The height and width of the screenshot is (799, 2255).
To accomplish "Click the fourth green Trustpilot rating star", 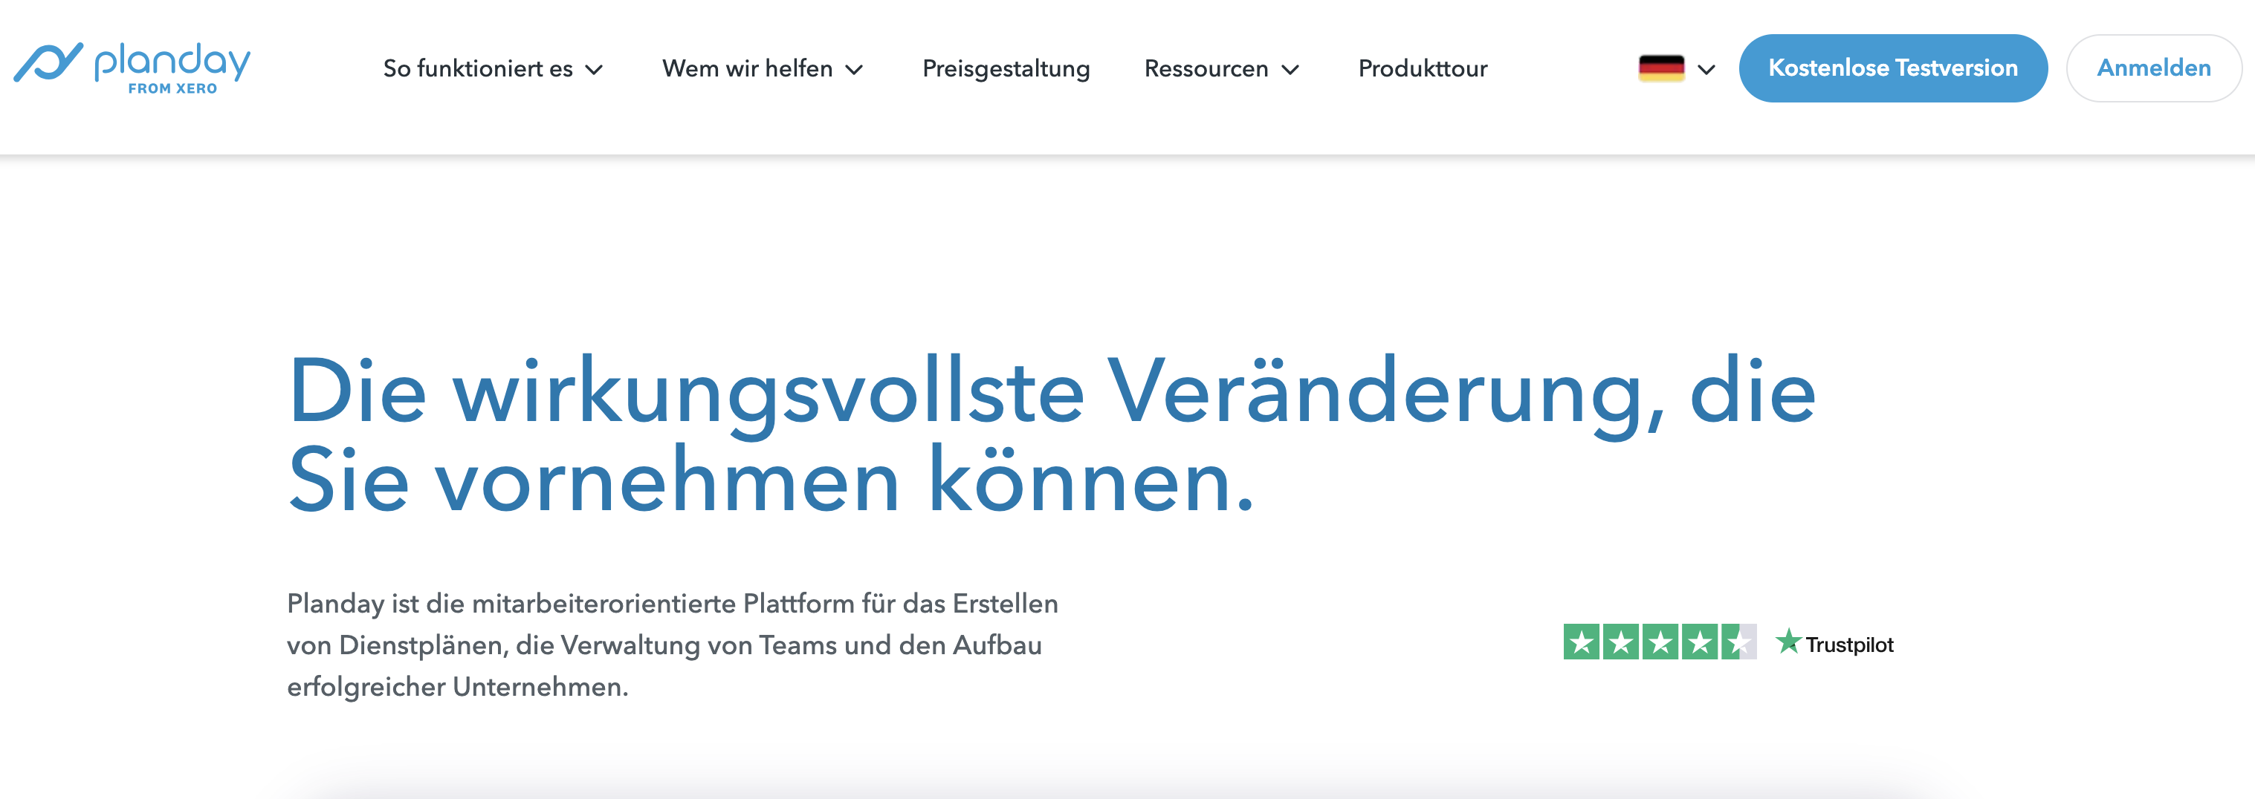I will 1699,642.
